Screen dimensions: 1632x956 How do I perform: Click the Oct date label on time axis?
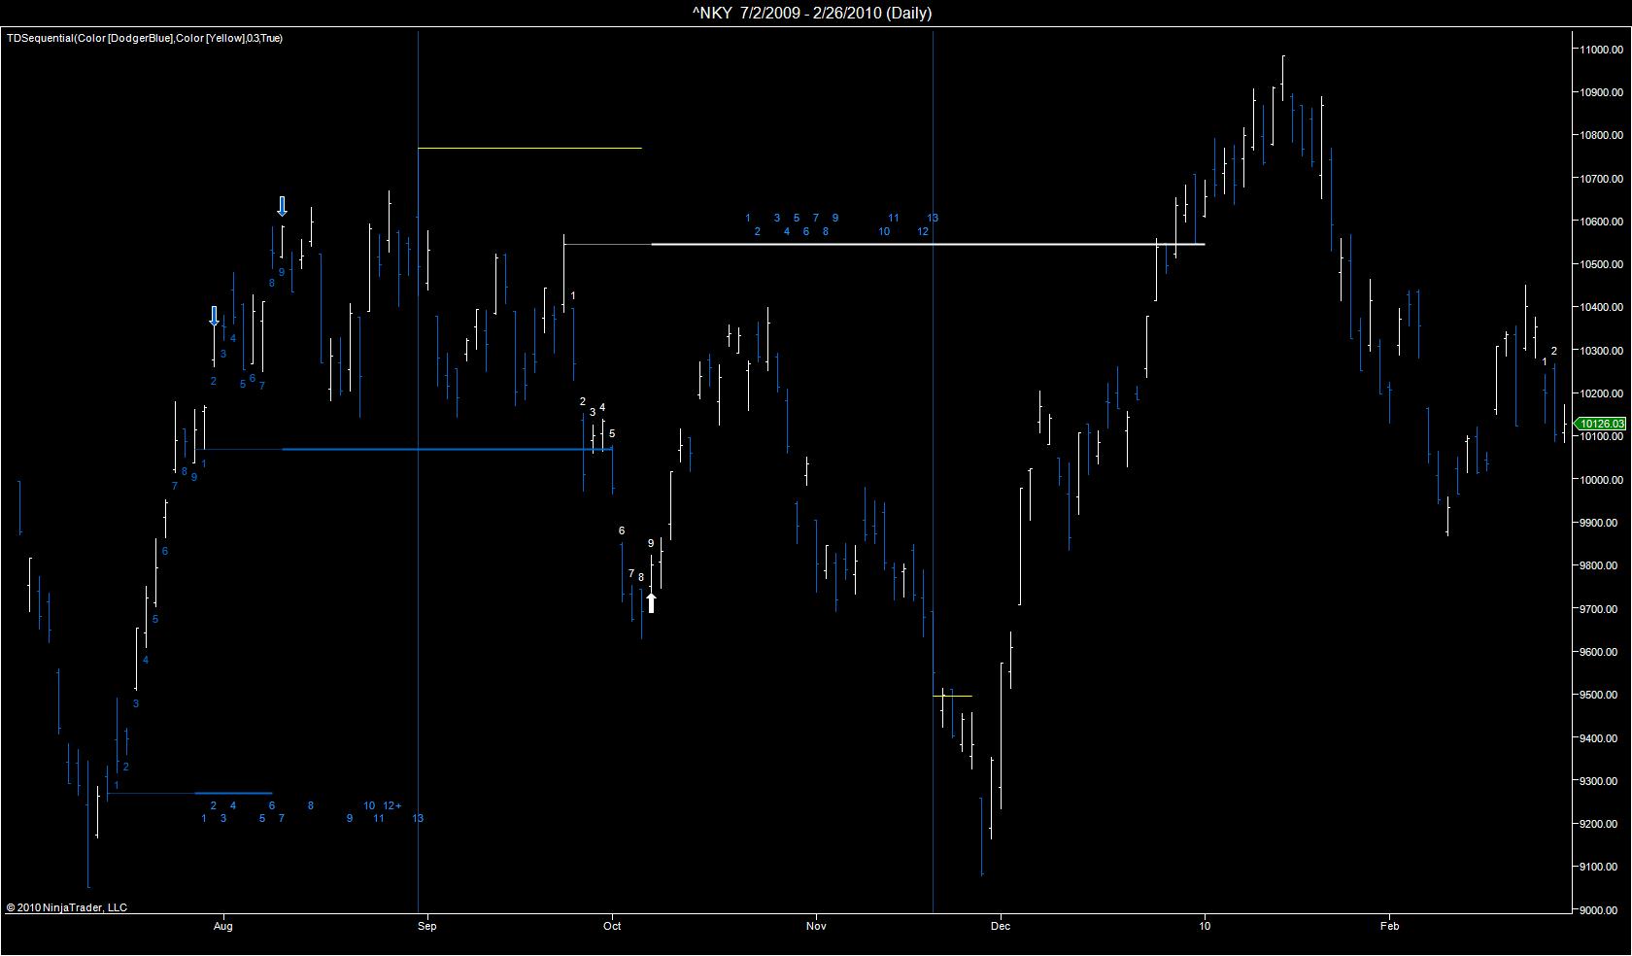click(x=612, y=926)
